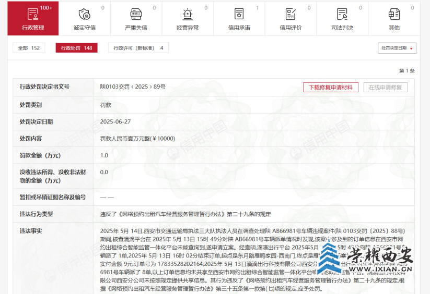Screen dimensions: 430x294
Task: Click the 违法行为类型 row label
Action: coord(36,214)
